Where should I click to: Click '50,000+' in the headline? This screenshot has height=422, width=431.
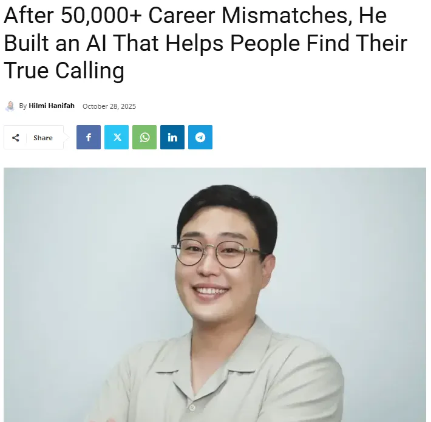coord(101,16)
